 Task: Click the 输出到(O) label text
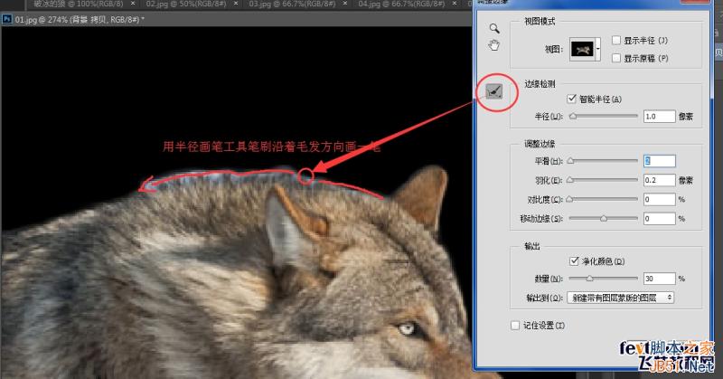point(545,298)
